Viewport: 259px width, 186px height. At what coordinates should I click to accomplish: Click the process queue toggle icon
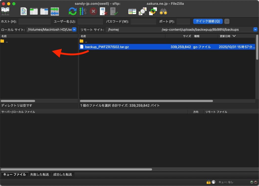[x=83, y=11]
